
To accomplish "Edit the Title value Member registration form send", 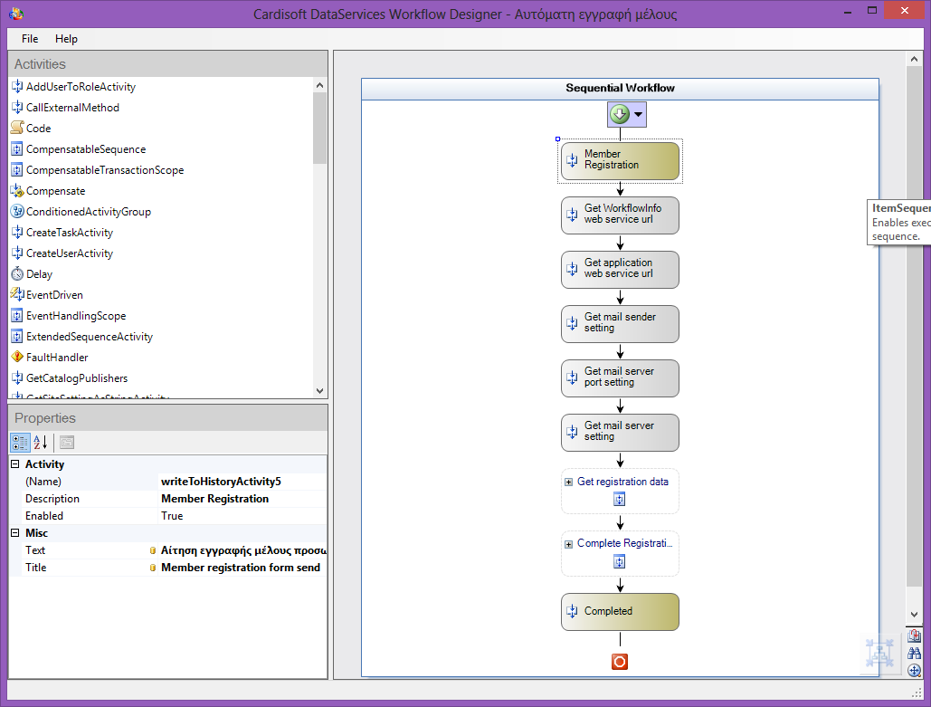I will click(242, 568).
